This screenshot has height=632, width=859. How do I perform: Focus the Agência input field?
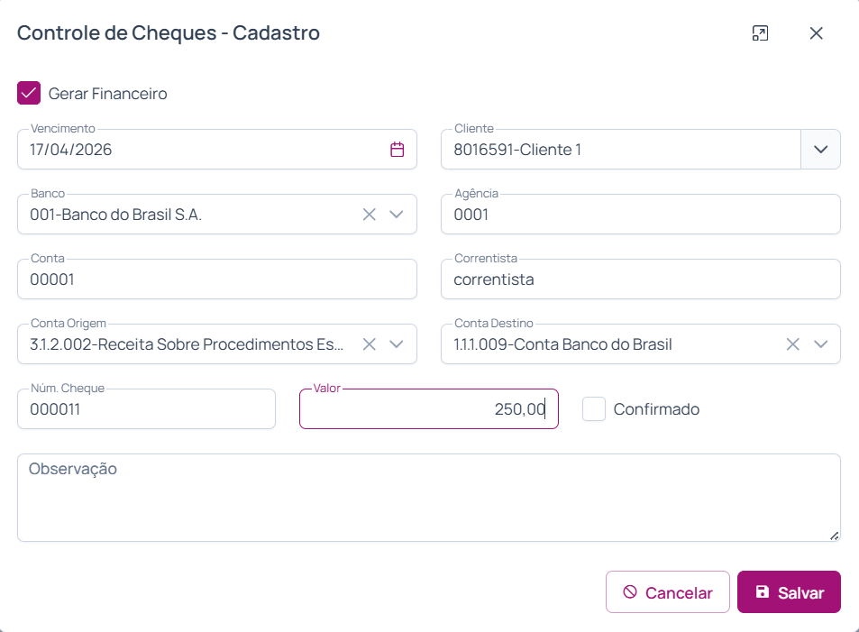coord(640,215)
